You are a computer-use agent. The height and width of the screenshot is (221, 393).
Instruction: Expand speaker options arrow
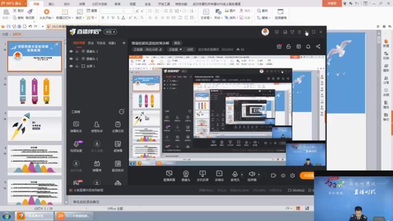pyautogui.click(x=259, y=174)
